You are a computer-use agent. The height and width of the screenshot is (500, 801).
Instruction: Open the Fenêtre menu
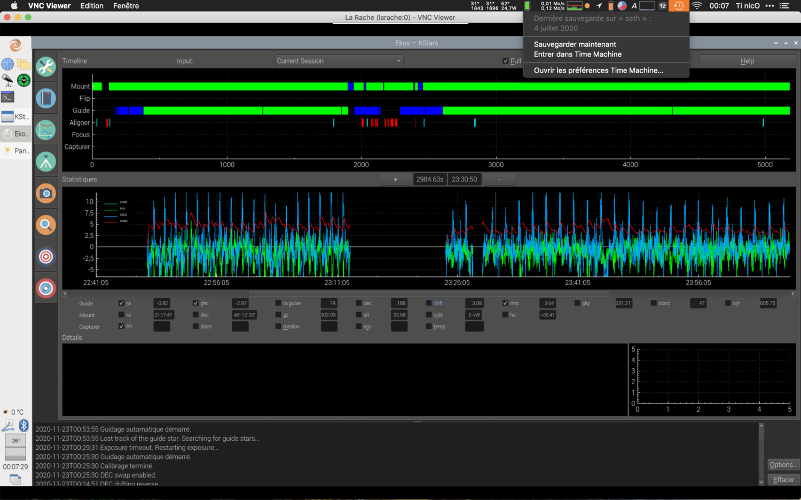(126, 6)
